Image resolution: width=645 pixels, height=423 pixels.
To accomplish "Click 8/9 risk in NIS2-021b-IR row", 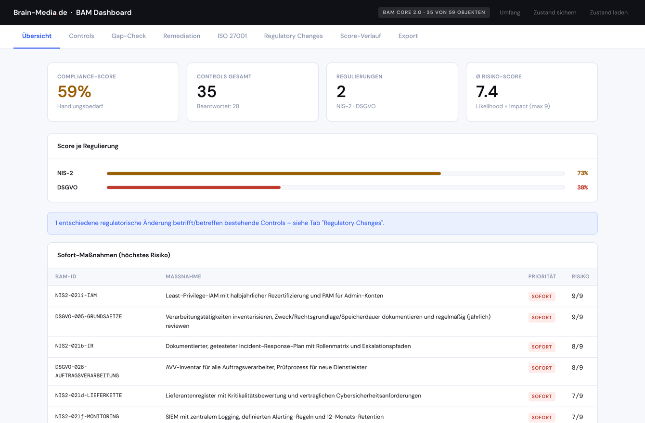I will tap(577, 347).
